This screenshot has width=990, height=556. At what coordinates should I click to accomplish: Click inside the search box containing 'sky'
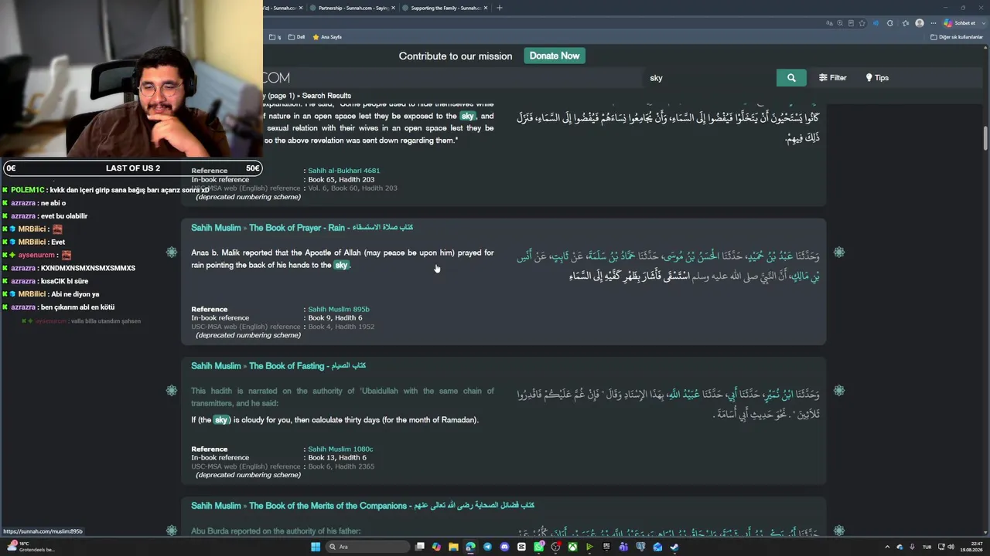pos(710,77)
